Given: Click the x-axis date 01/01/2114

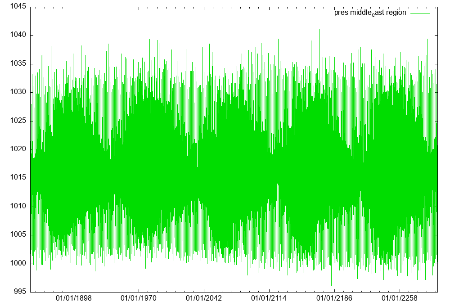Looking at the screenshot, I should tap(269, 298).
